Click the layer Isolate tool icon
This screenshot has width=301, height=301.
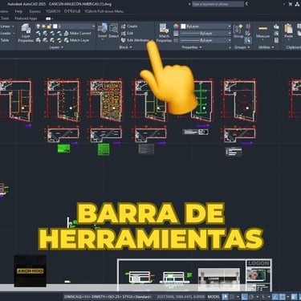tap(46, 33)
